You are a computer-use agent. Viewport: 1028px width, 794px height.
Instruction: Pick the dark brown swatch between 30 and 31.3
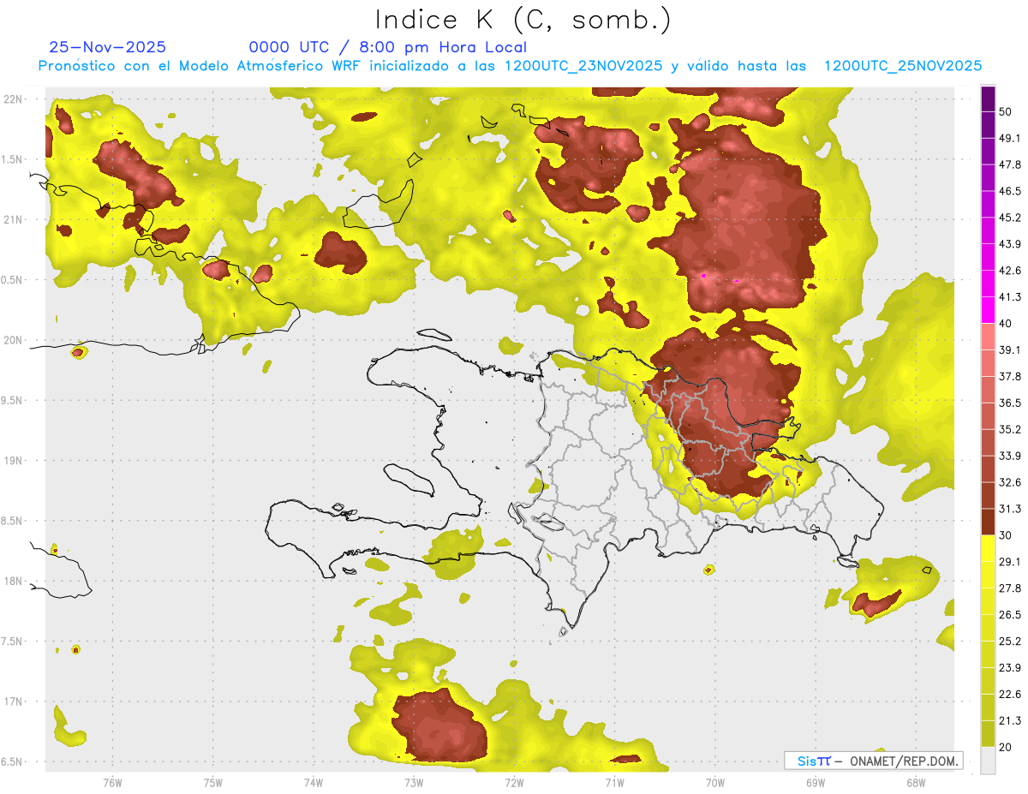pos(989,522)
